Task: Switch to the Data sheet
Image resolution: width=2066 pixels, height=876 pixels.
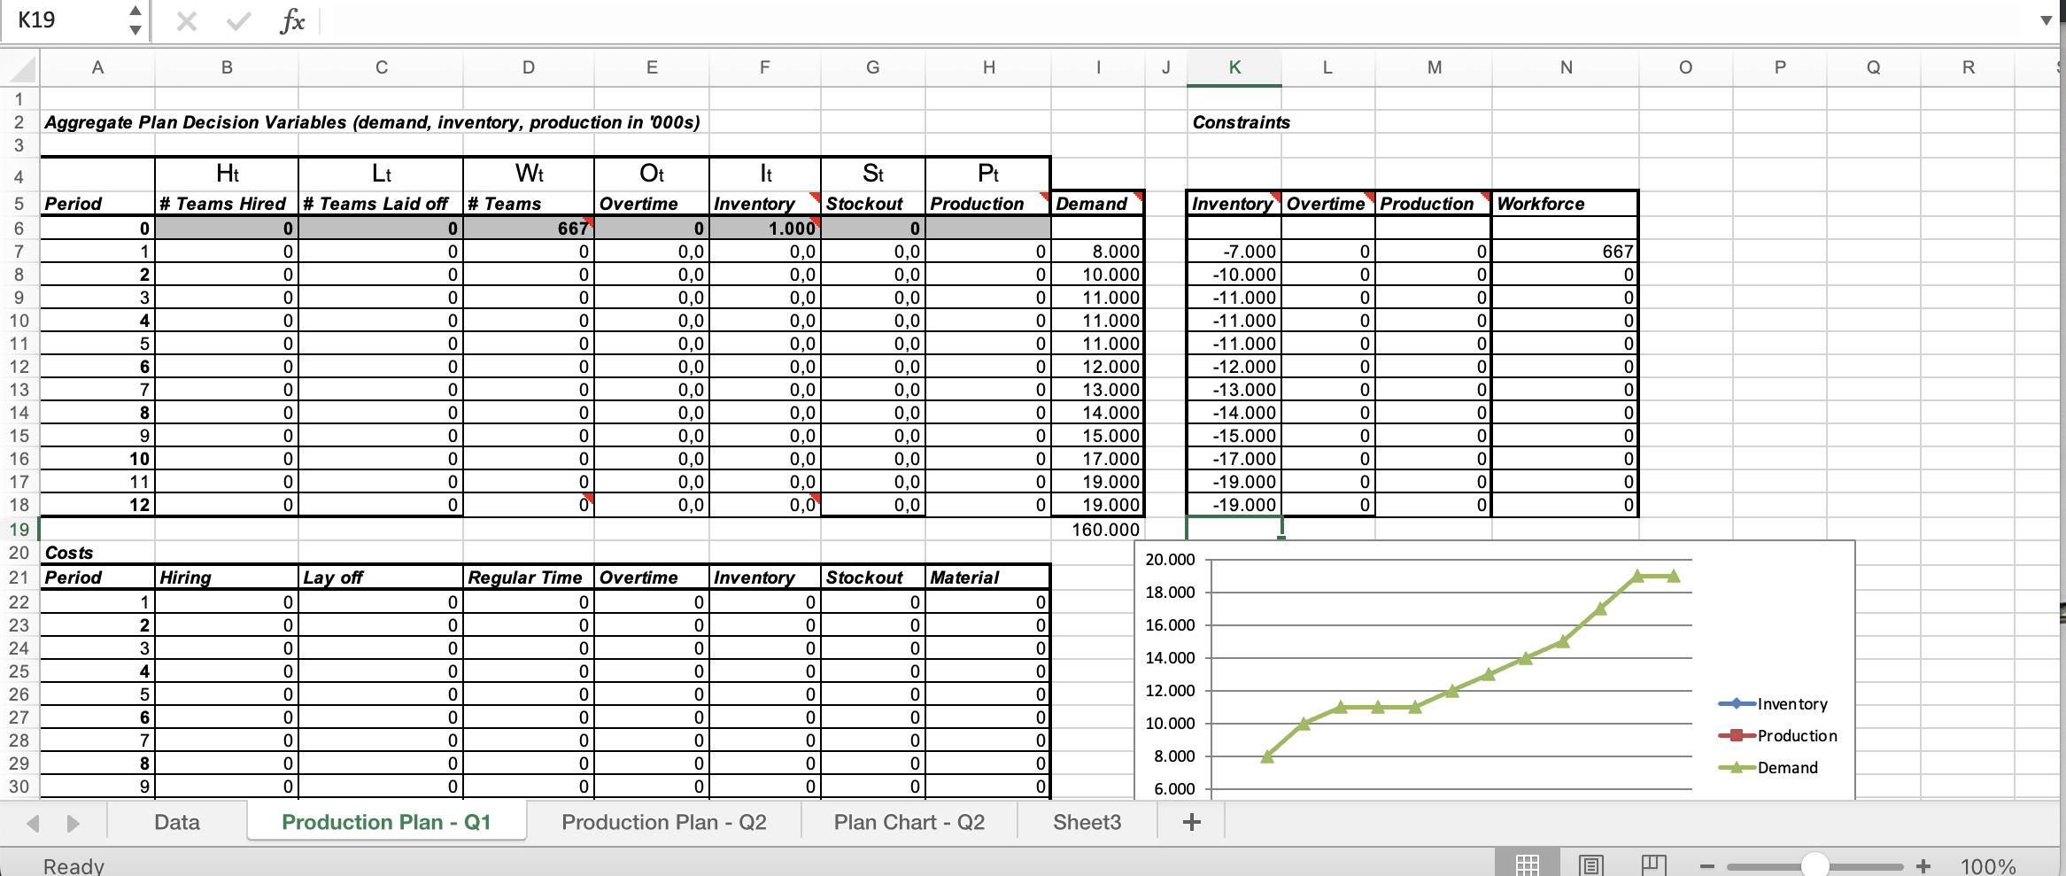Action: [x=176, y=822]
